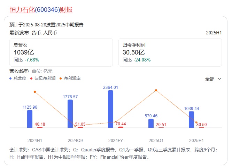Expand the 全部 period dropdown
The width and height of the screenshot is (232, 167).
(213, 79)
